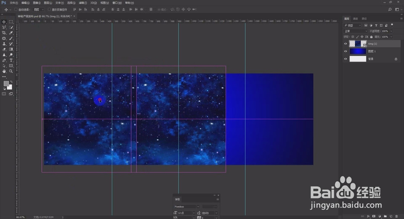Select the Rectangle shape tool
The image size is (404, 219).
coord(11,66)
